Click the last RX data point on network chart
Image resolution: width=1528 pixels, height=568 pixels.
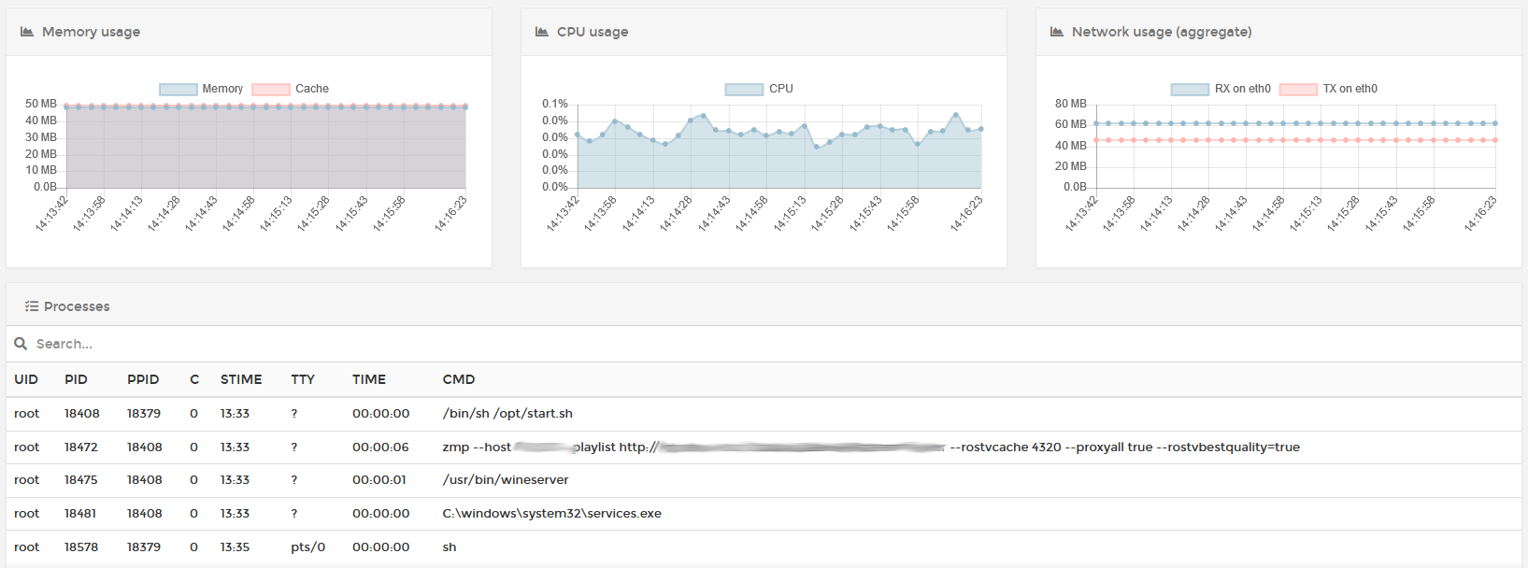1495,123
